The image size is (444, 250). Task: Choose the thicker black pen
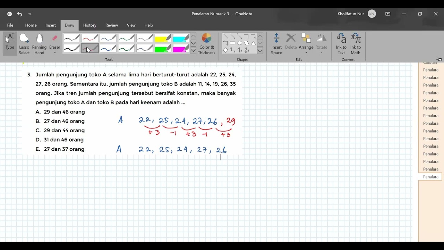point(72,49)
